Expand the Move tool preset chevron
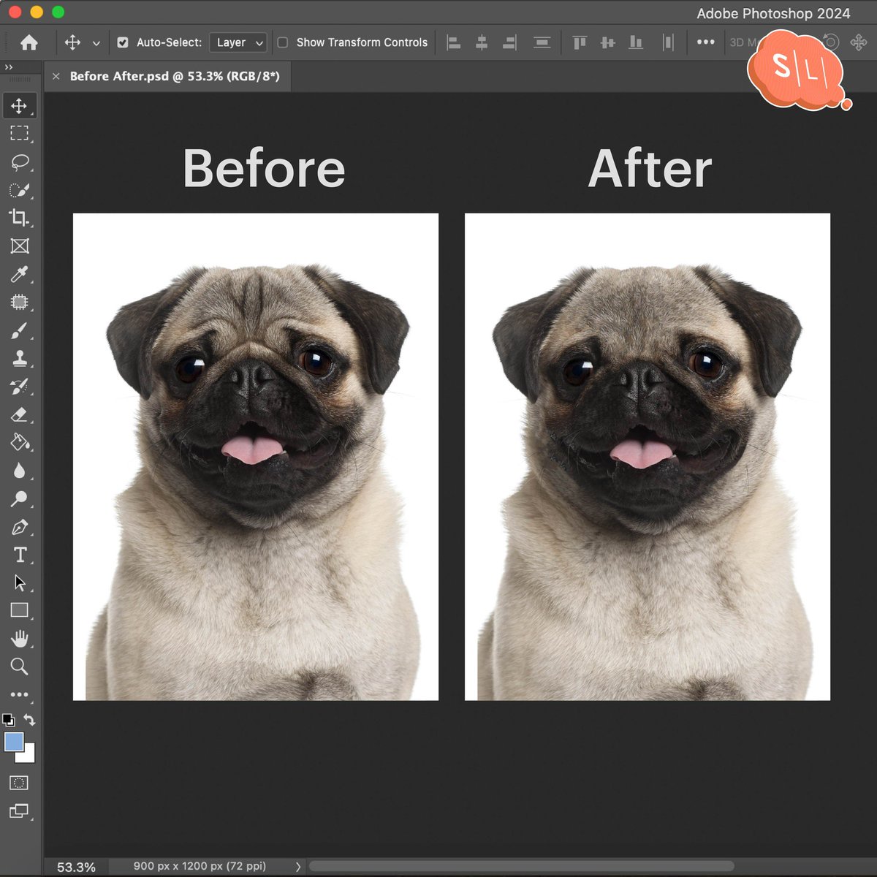 96,42
